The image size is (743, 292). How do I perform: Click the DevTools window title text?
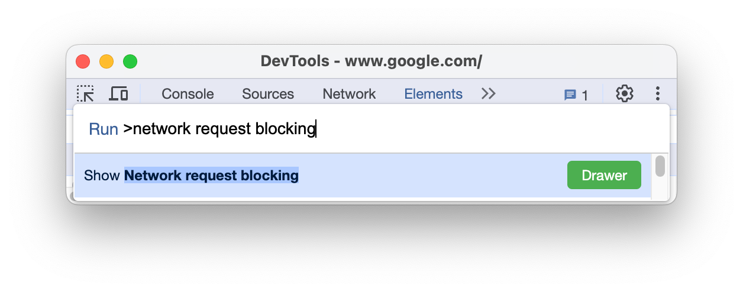click(x=371, y=61)
